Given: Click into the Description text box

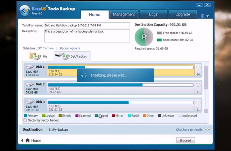Looking at the screenshot, I should 87,36.
